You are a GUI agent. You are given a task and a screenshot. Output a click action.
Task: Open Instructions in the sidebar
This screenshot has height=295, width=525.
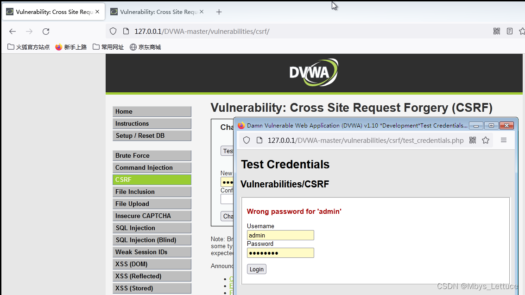[152, 124]
